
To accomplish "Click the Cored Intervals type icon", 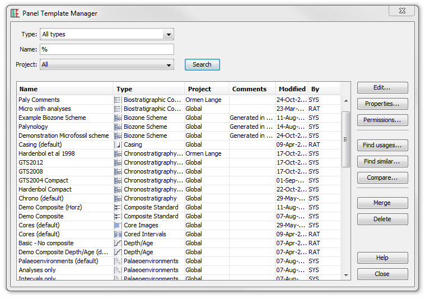I will 118,234.
